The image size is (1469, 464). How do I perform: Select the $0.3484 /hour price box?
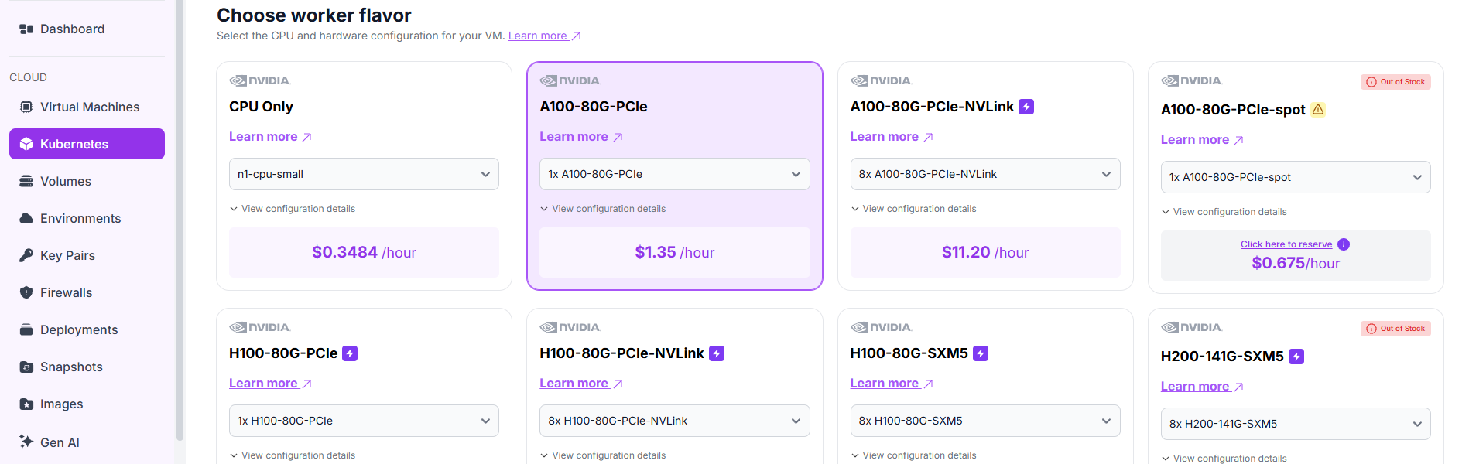(x=364, y=252)
